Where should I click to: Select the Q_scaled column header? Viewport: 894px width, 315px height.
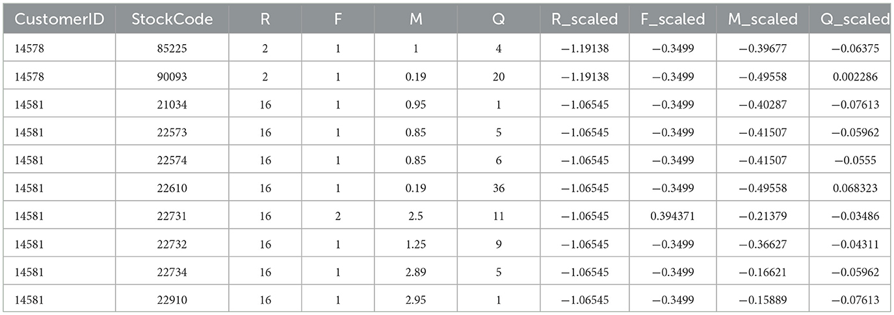pos(851,19)
